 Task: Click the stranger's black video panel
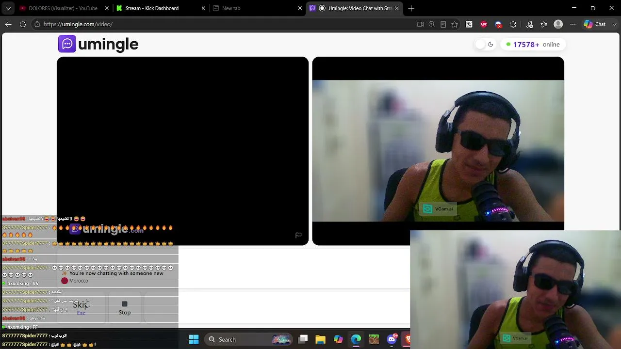coord(182,151)
